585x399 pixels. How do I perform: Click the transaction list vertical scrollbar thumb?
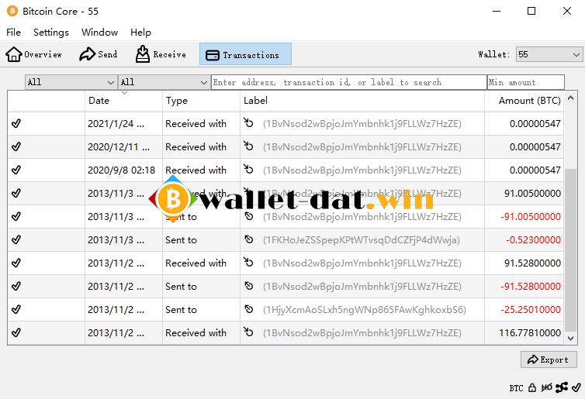570,249
